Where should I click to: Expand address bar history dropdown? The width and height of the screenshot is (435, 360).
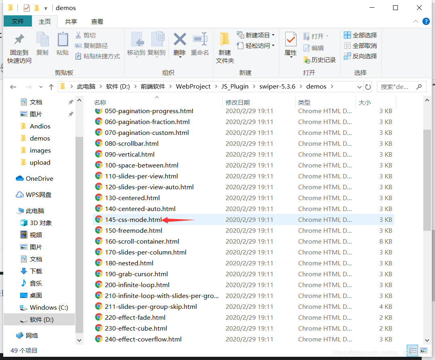(360, 87)
